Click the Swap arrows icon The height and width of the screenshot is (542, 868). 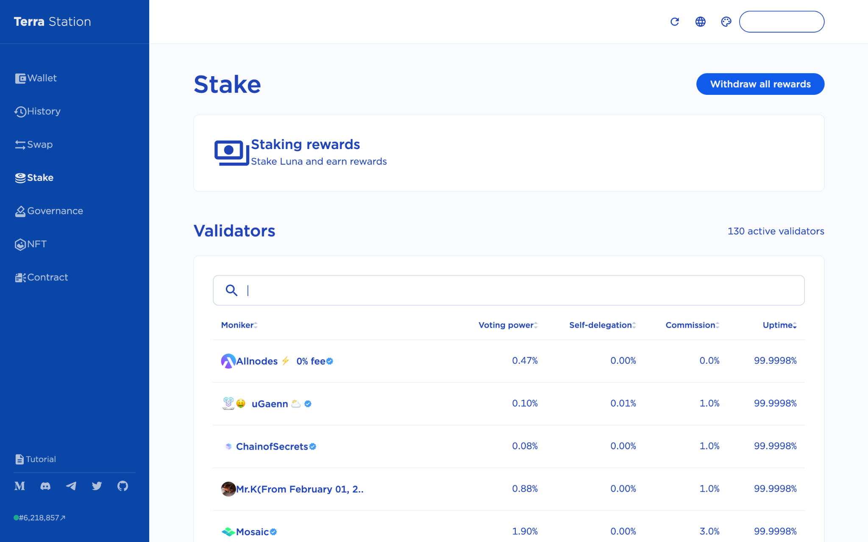tap(20, 145)
